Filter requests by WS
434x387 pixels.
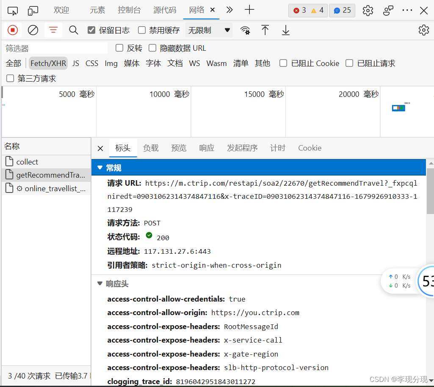click(194, 63)
